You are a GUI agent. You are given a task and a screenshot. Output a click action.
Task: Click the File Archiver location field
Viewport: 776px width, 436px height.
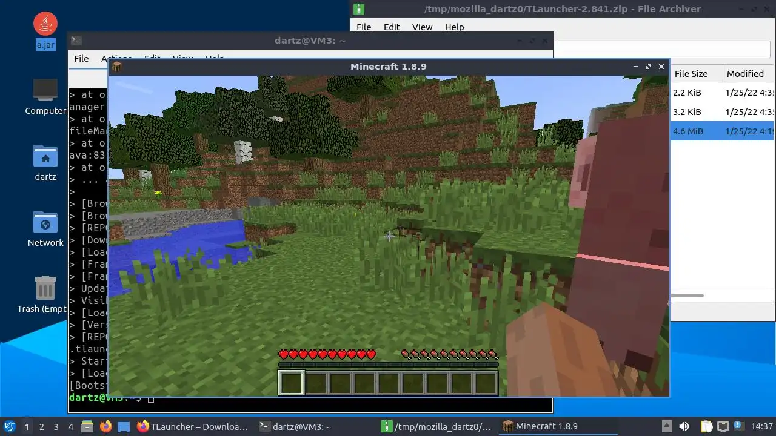coord(661,50)
